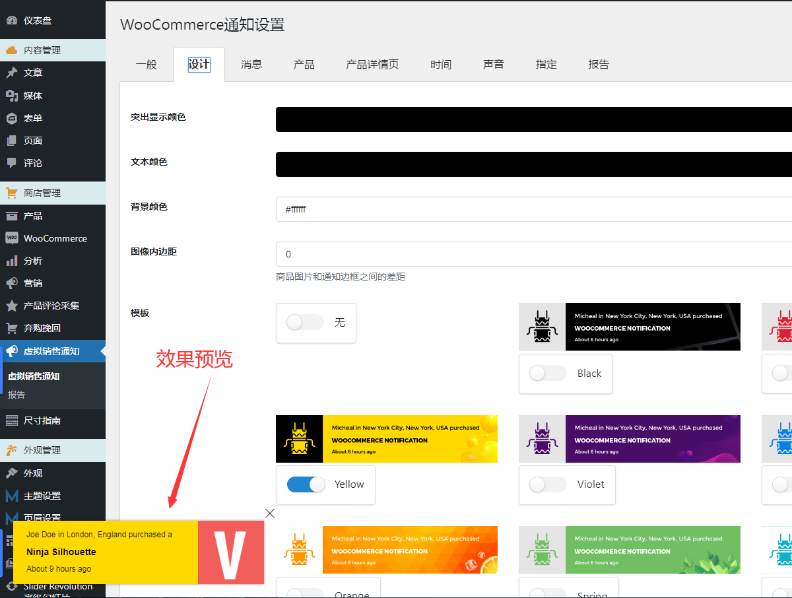Click the Orange template preview image
Viewport: 792px width, 598px height.
[387, 550]
